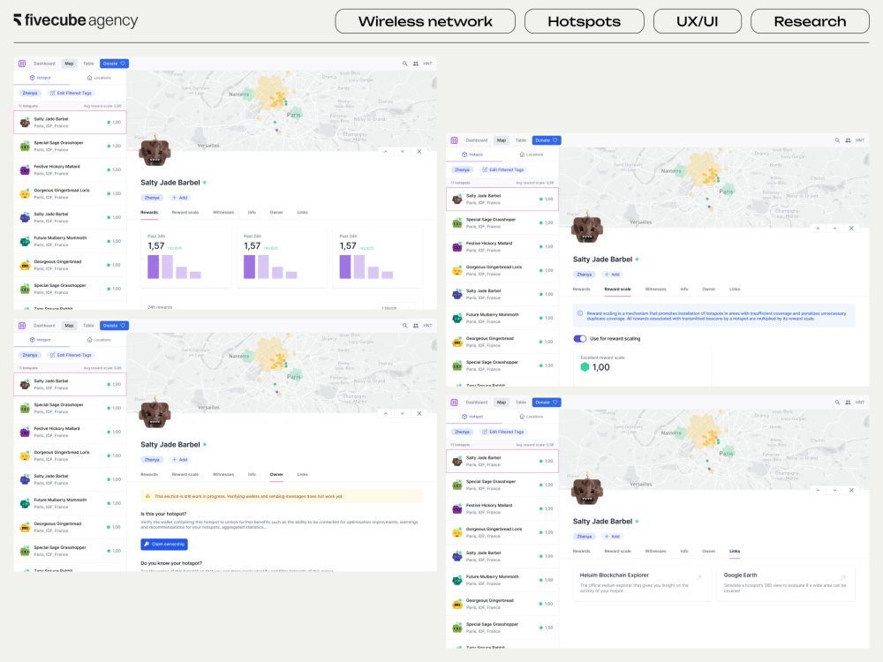Select Future Mulberry Mommoth in Links-tab panel

pyautogui.click(x=502, y=580)
